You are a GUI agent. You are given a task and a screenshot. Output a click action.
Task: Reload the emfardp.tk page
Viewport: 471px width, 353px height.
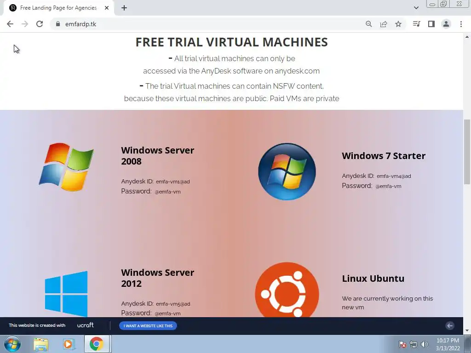pyautogui.click(x=40, y=24)
